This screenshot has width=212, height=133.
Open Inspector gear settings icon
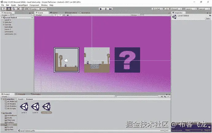(210, 16)
